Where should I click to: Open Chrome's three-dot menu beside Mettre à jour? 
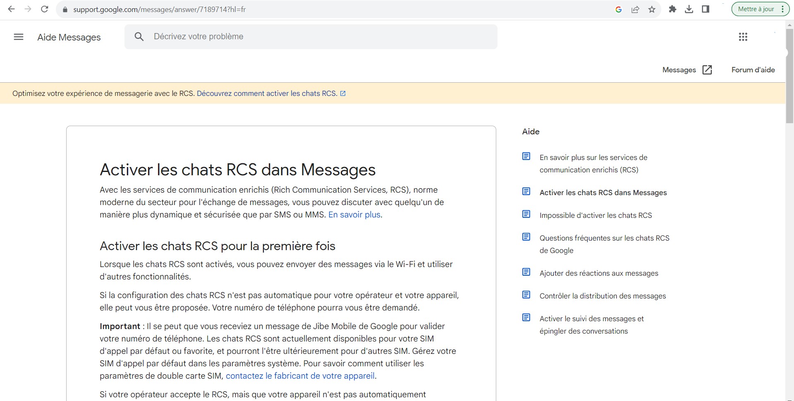[782, 9]
